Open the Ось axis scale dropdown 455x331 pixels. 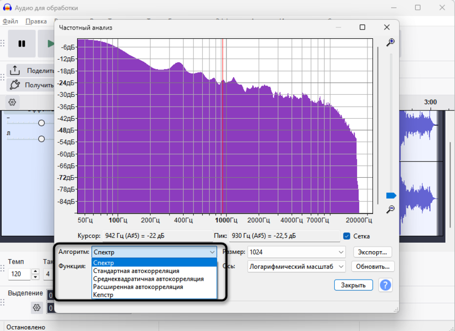pyautogui.click(x=296, y=267)
